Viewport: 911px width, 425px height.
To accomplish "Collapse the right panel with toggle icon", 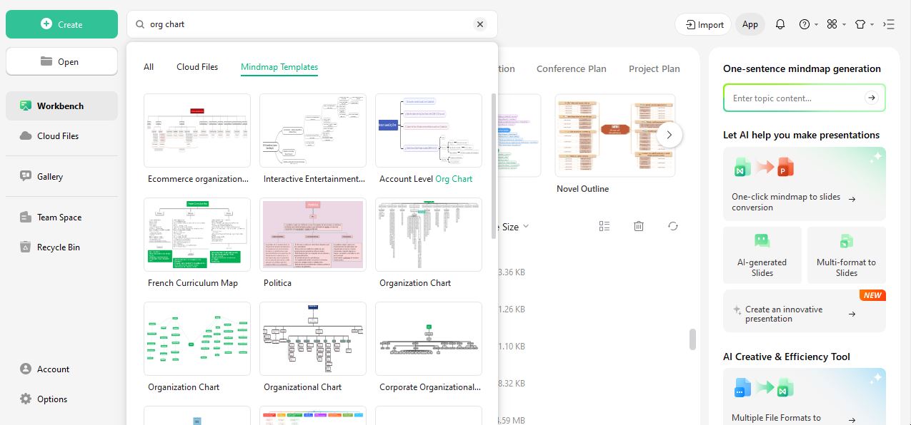I will [x=889, y=24].
